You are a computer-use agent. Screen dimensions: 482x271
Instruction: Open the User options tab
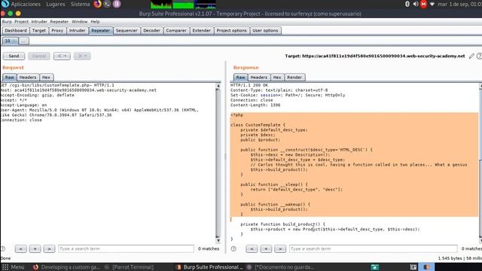[265, 30]
